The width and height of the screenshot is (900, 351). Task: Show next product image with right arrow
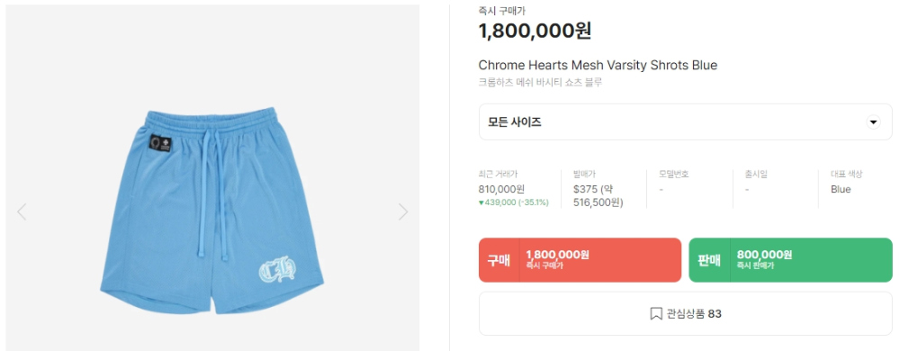pos(403,211)
